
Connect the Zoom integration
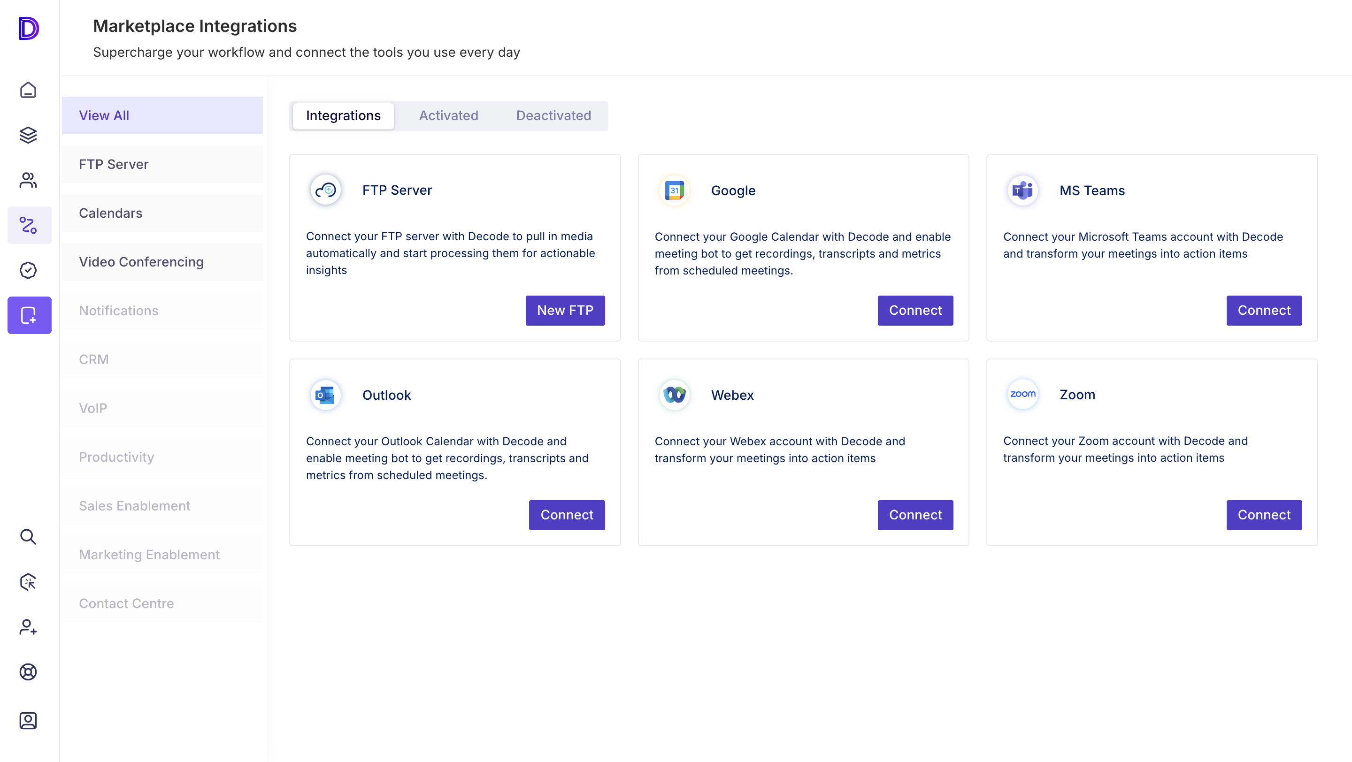tap(1264, 515)
